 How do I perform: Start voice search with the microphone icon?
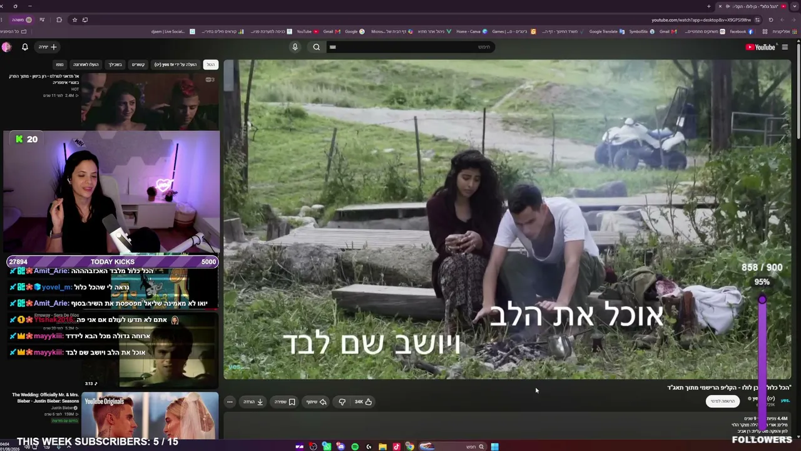pyautogui.click(x=295, y=47)
